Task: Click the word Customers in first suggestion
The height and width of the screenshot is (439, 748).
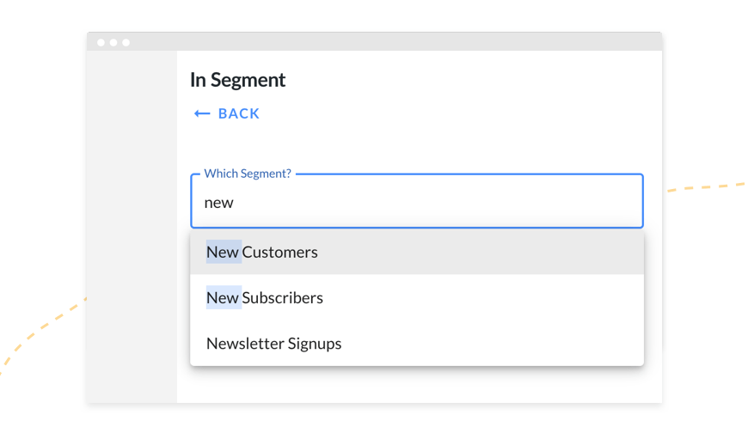Action: pyautogui.click(x=279, y=252)
